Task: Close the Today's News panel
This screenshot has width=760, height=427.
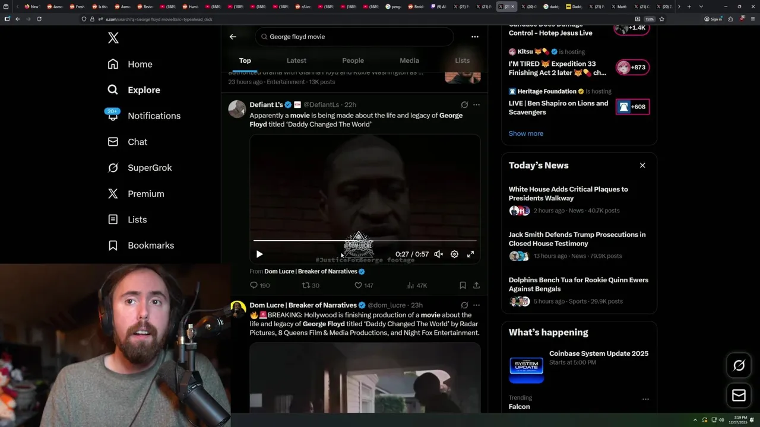Action: tap(642, 165)
